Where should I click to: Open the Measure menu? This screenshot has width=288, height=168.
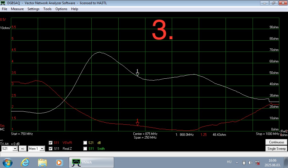point(17,9)
